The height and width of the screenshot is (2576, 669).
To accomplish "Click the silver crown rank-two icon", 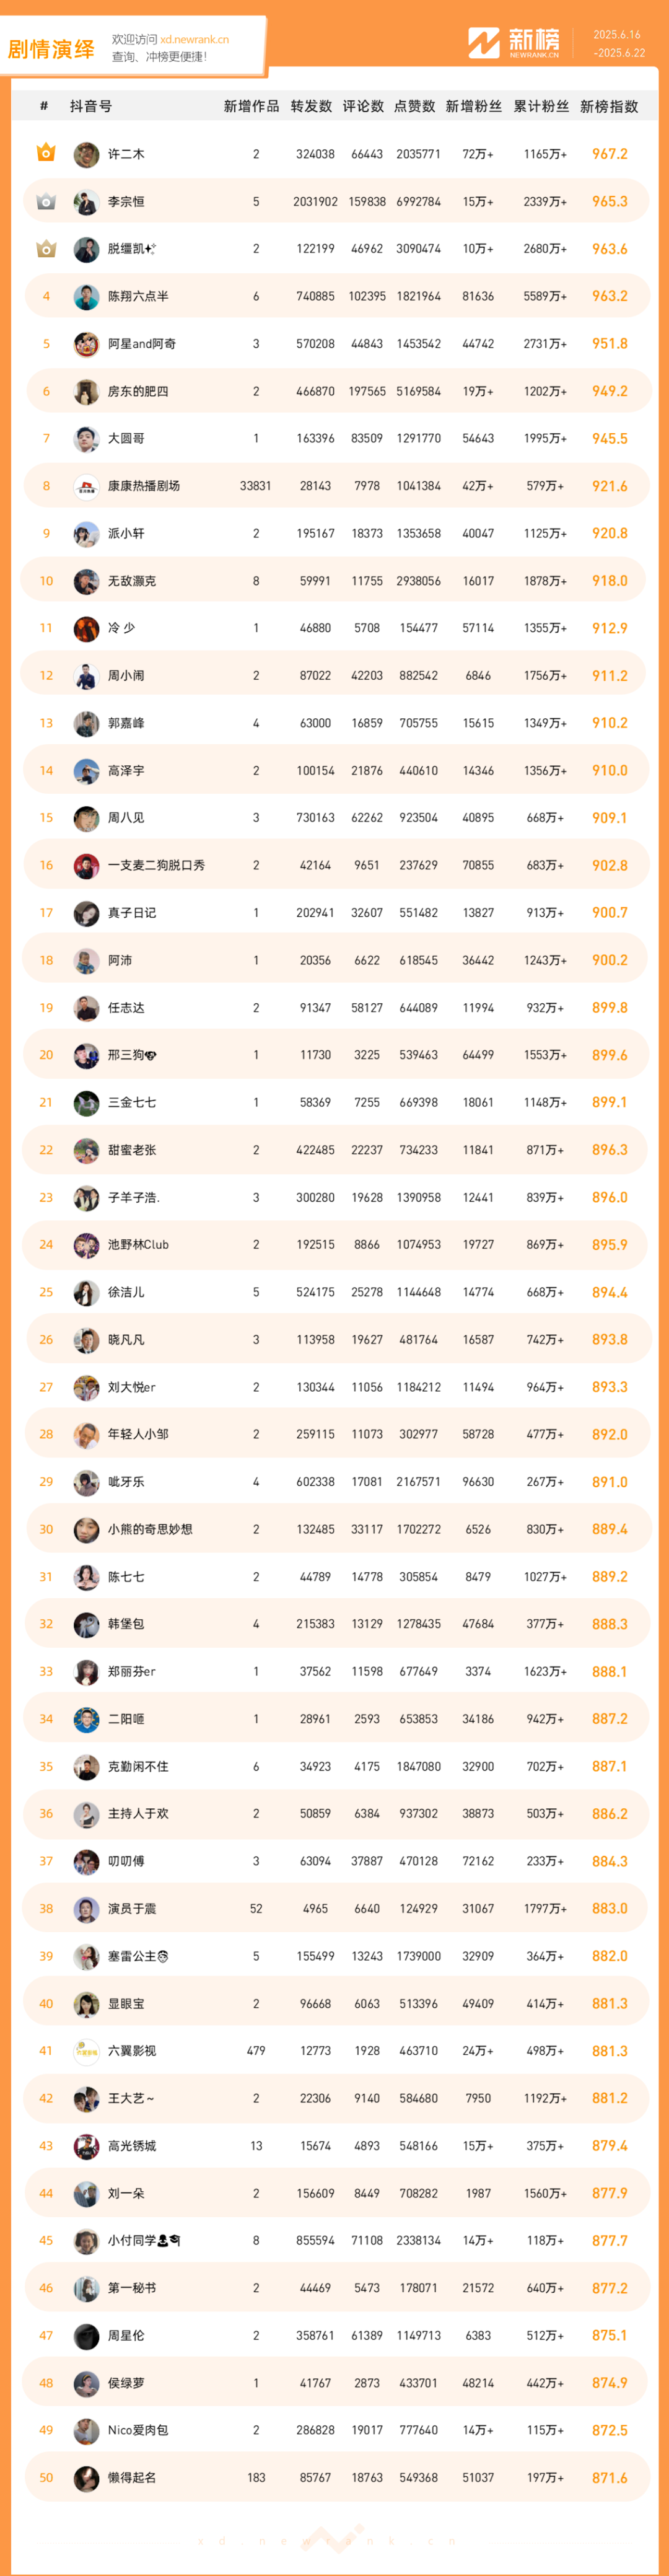I will 46,201.
